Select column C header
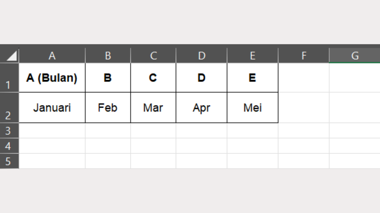Image resolution: width=380 pixels, height=213 pixels. (153, 56)
